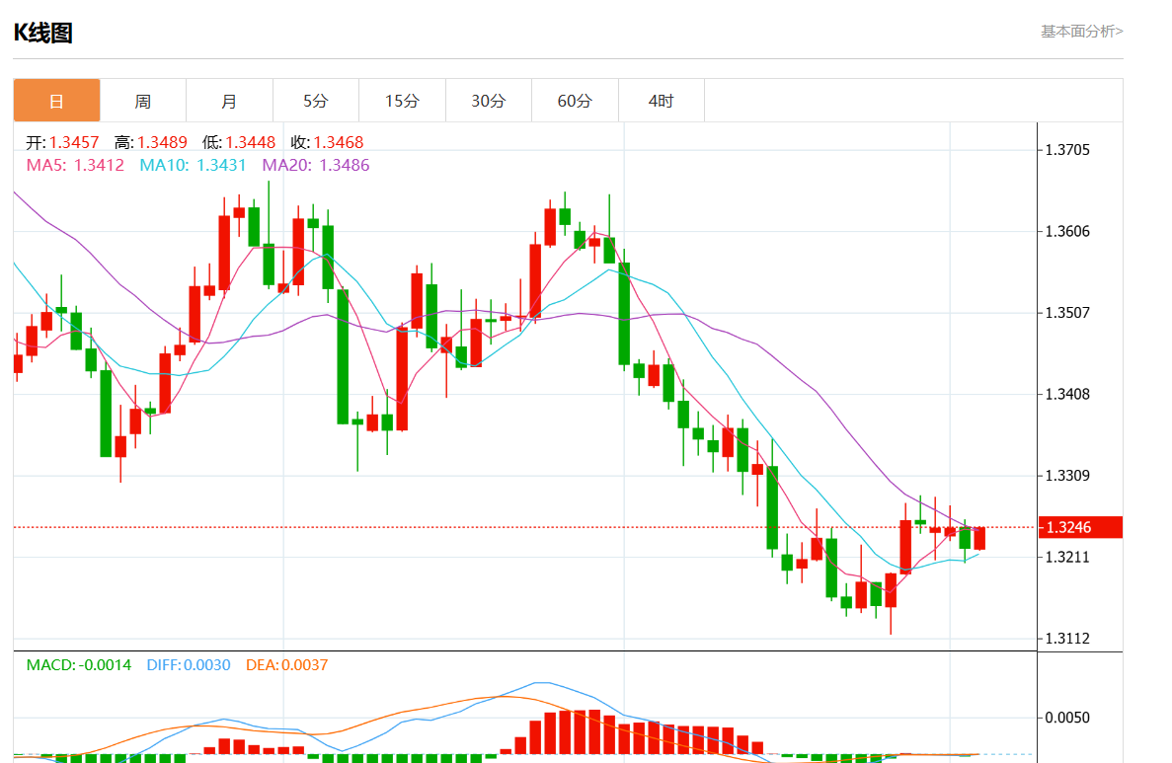Click the 高: 1.3489 high value

[x=150, y=142]
